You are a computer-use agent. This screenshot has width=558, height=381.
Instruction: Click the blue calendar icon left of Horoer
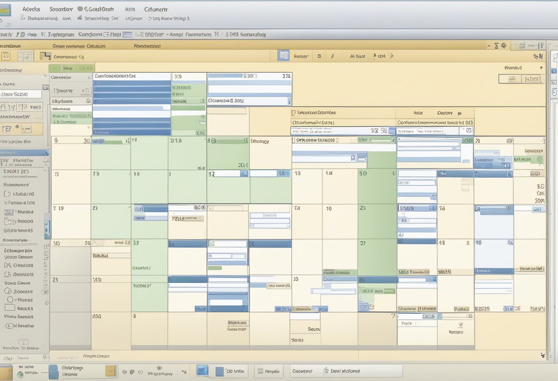pyautogui.click(x=284, y=56)
